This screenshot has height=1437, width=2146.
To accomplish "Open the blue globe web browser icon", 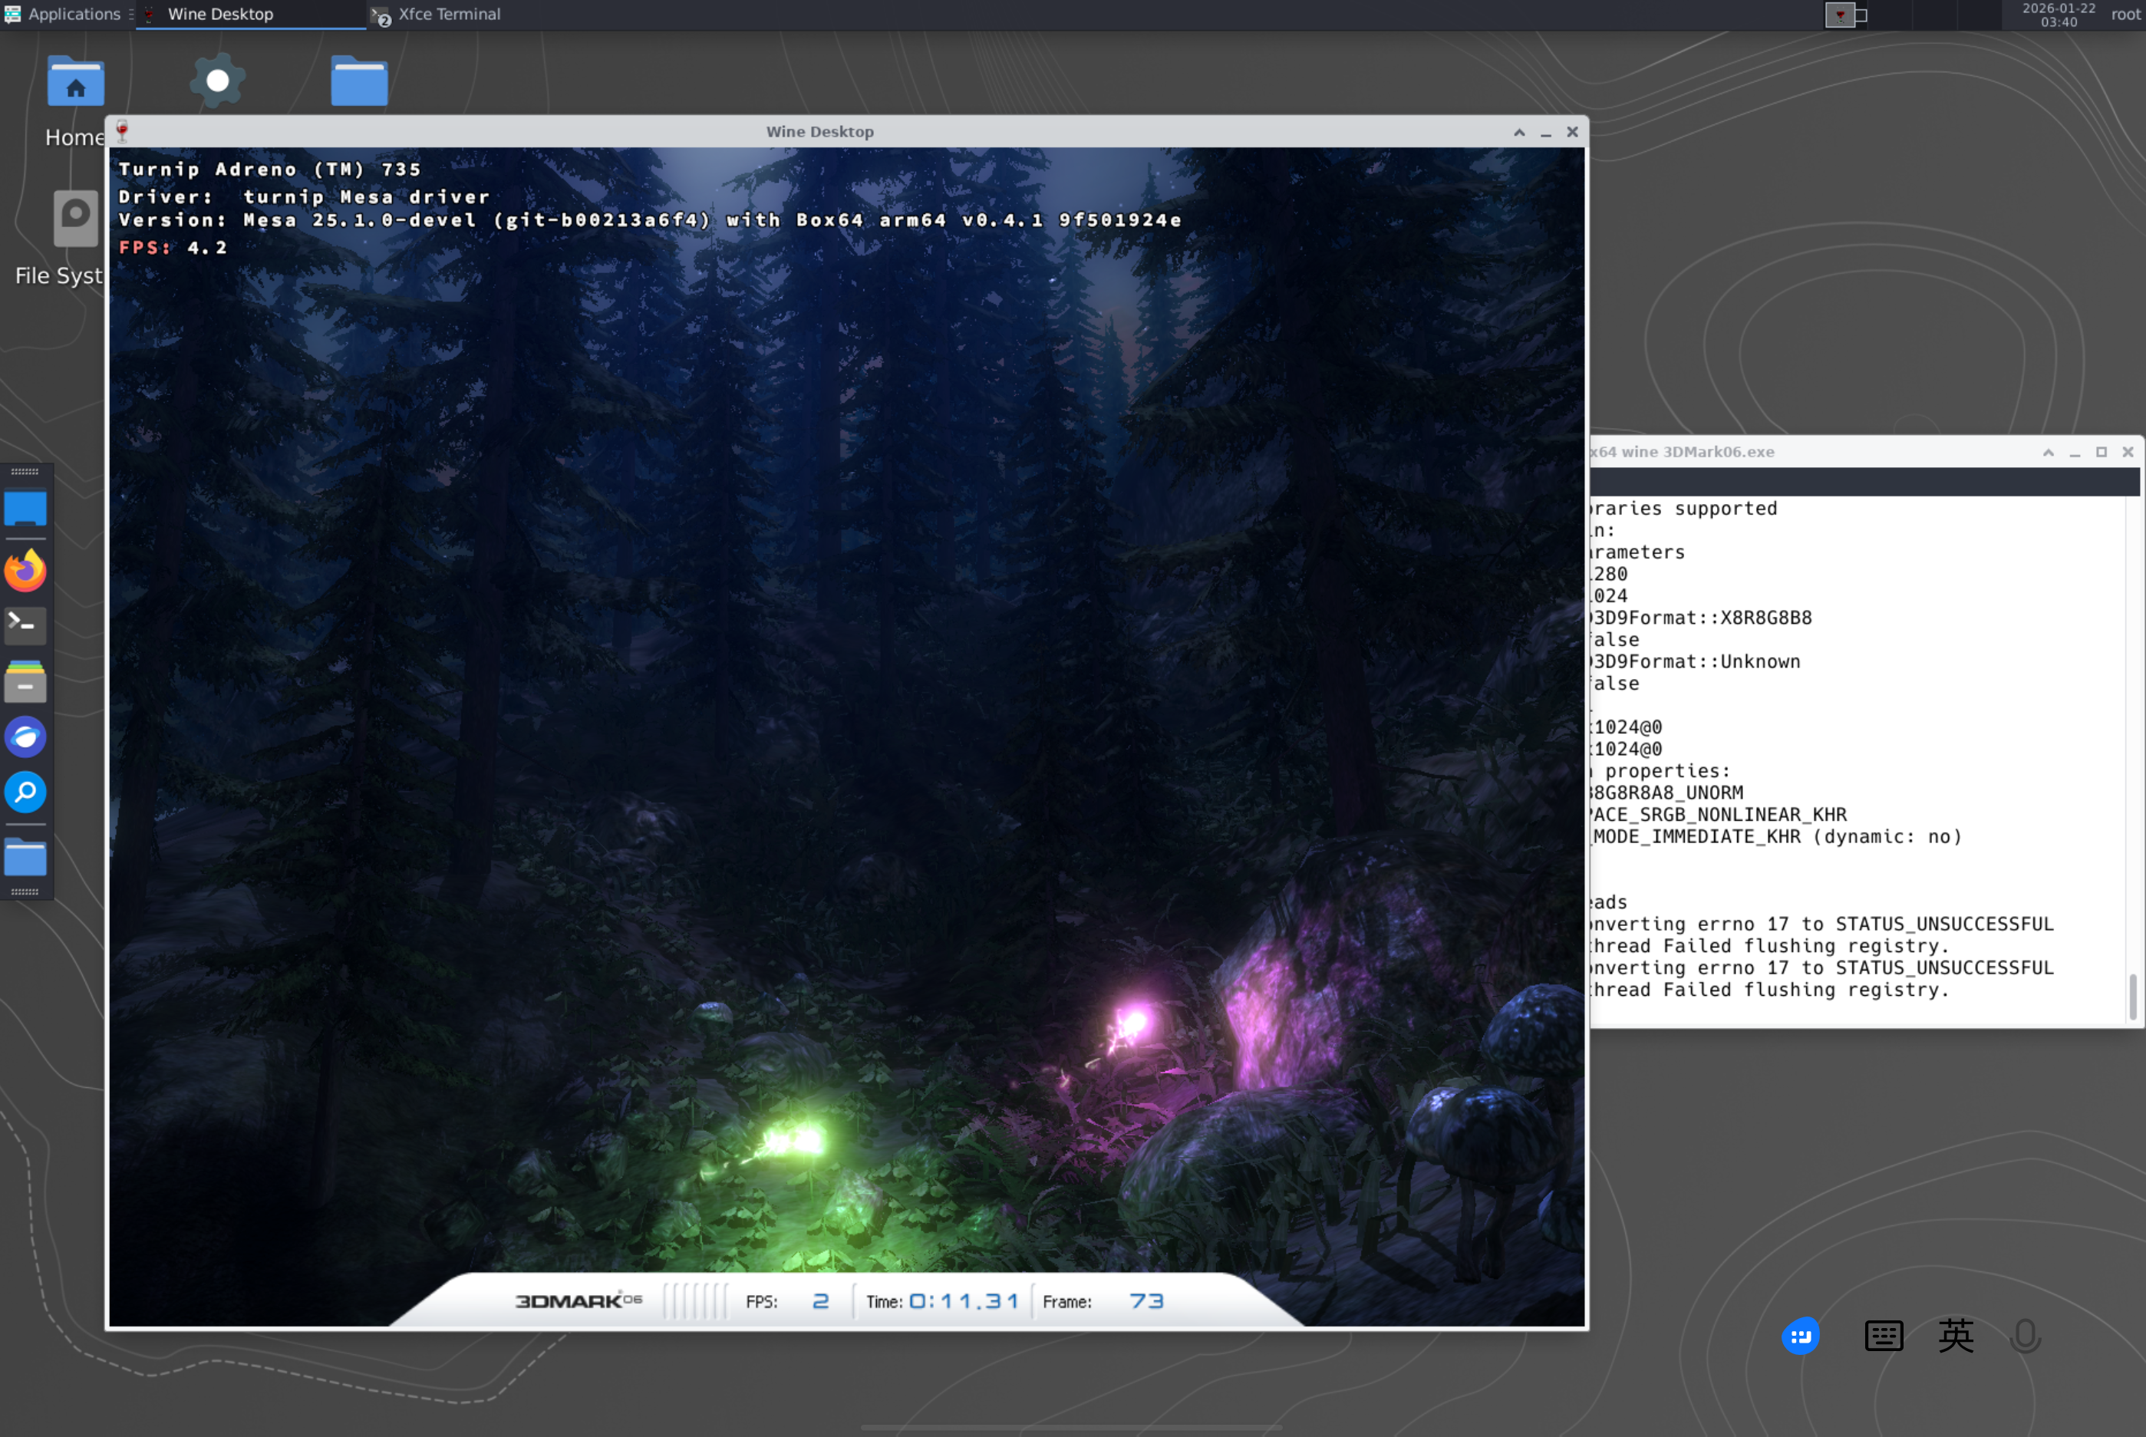I will pyautogui.click(x=25, y=737).
